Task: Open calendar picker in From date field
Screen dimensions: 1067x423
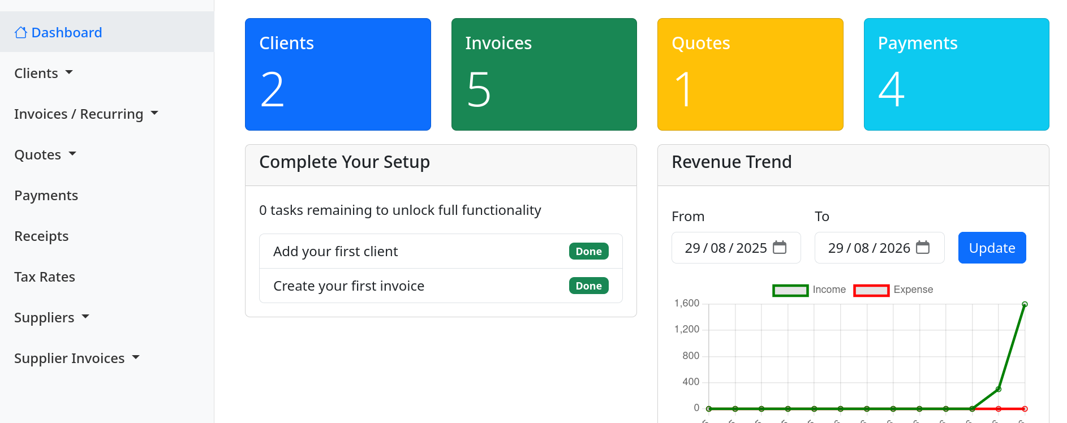Action: pos(780,248)
